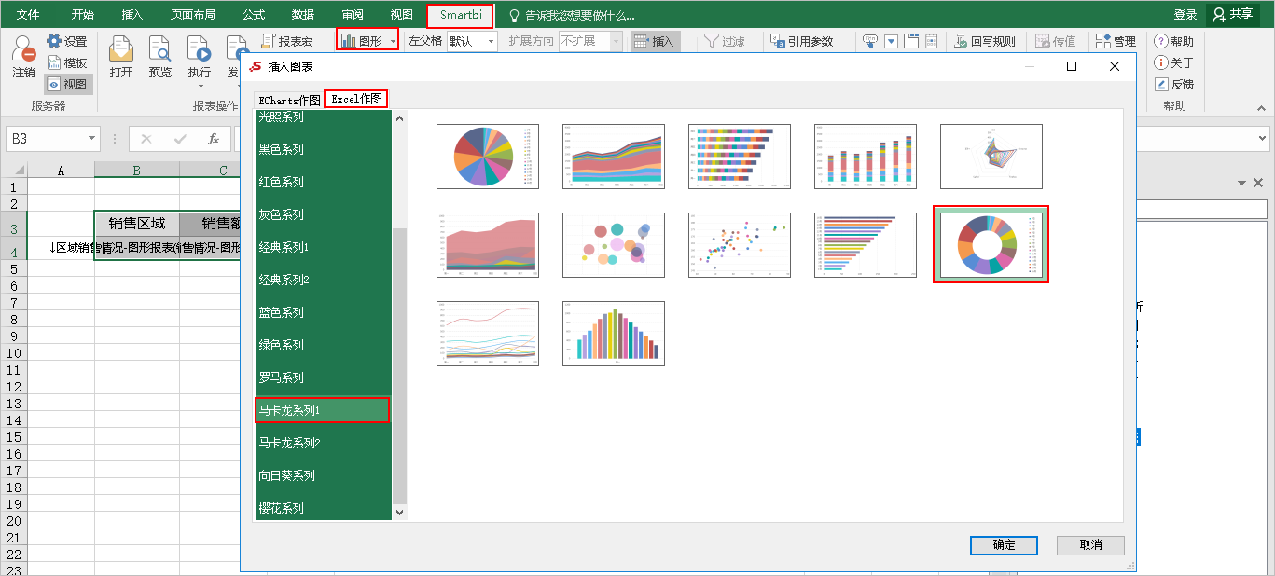Viewport: 1275px width, 576px height.
Task: Click the 回写规则 icon
Action: pos(983,41)
